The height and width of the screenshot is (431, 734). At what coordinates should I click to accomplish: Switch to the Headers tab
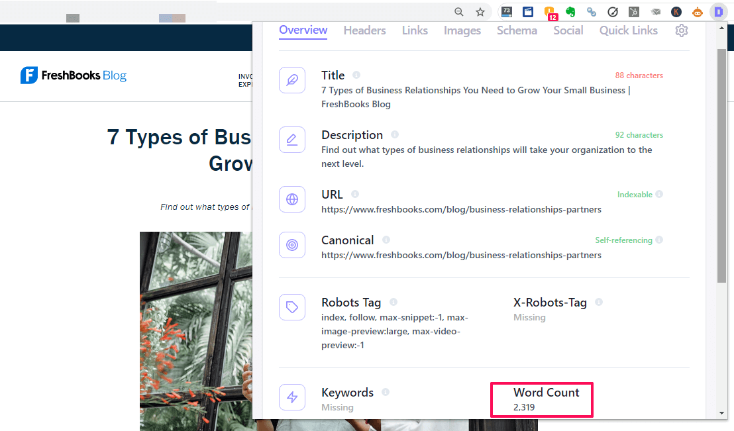point(364,30)
